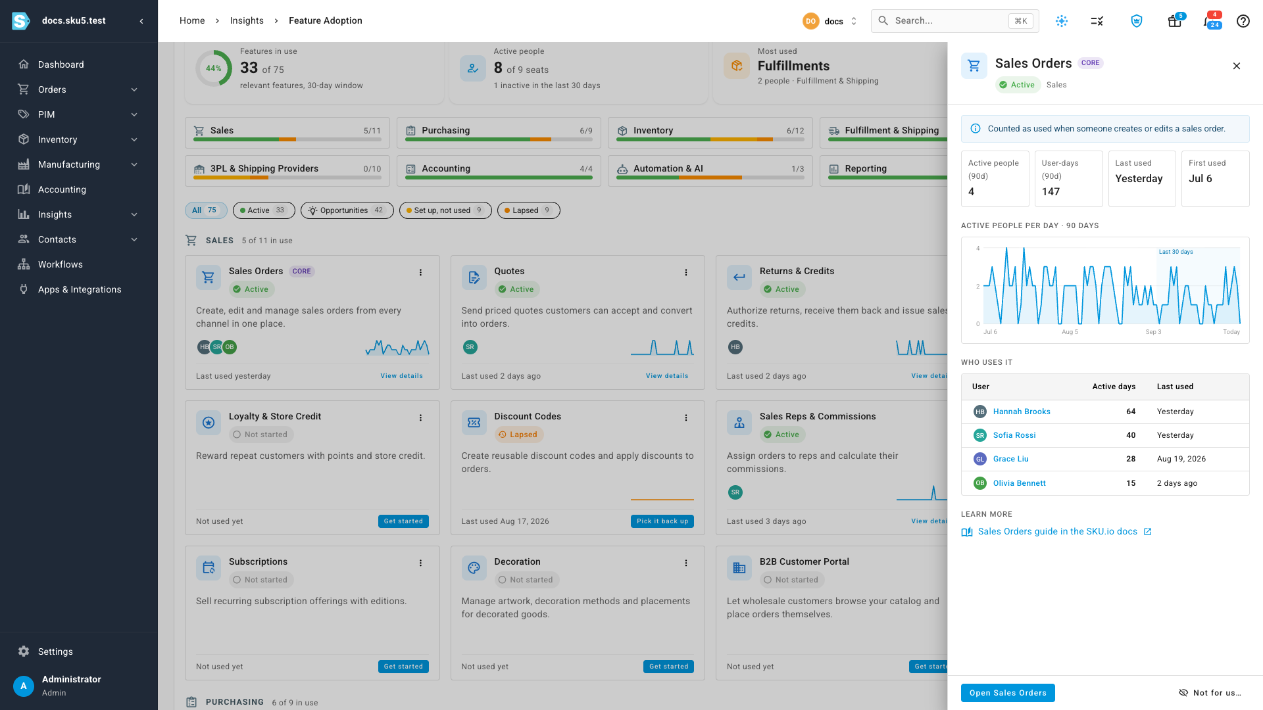
Task: Select the Accounting 4/4 category tab
Action: (499, 171)
